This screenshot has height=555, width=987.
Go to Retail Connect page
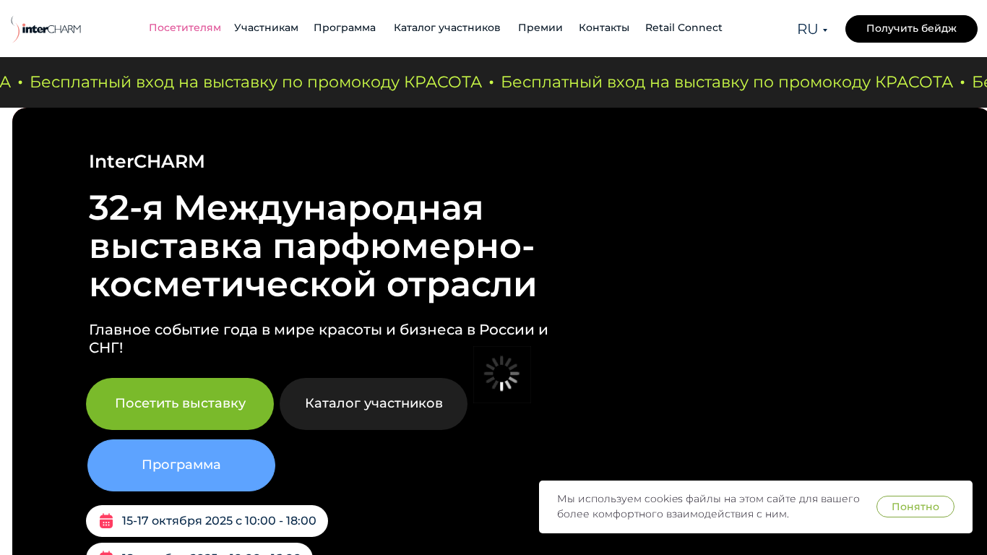pyautogui.click(x=684, y=27)
